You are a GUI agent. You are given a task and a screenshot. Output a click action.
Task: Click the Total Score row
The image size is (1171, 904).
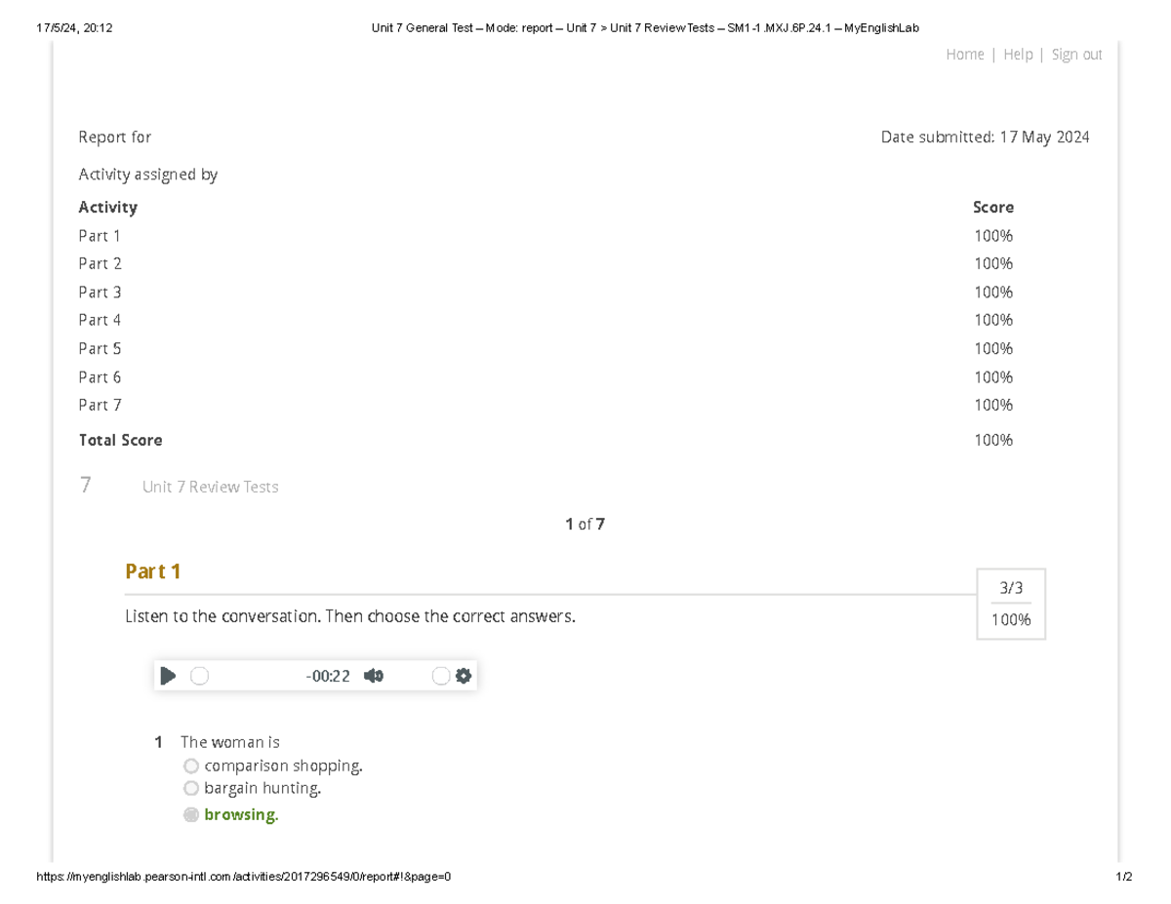(x=120, y=440)
